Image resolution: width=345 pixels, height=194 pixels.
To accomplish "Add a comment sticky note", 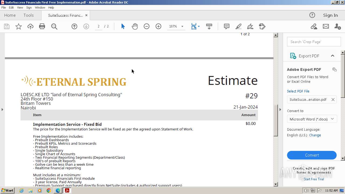I will tap(227, 26).
